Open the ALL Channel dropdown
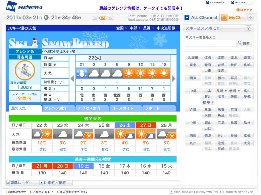261x195 pixels. (201, 18)
